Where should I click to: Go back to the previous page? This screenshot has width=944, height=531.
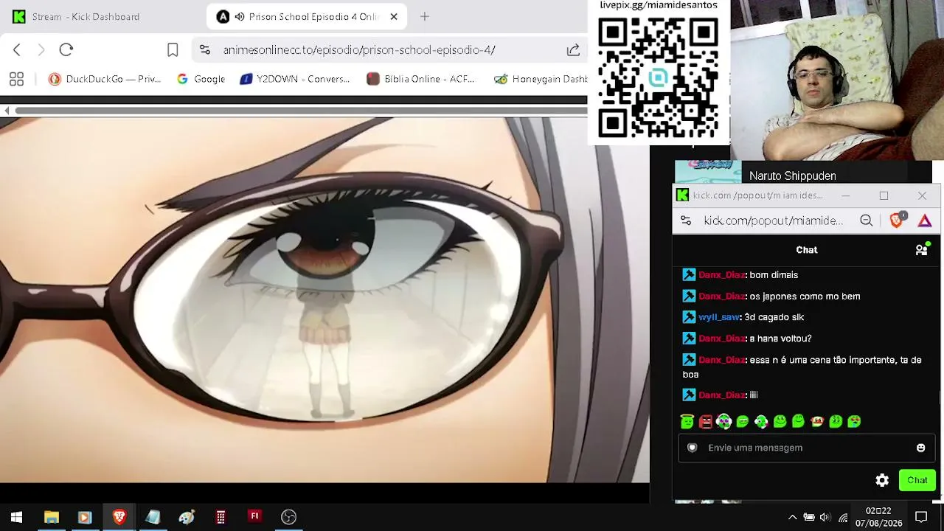[x=17, y=49]
